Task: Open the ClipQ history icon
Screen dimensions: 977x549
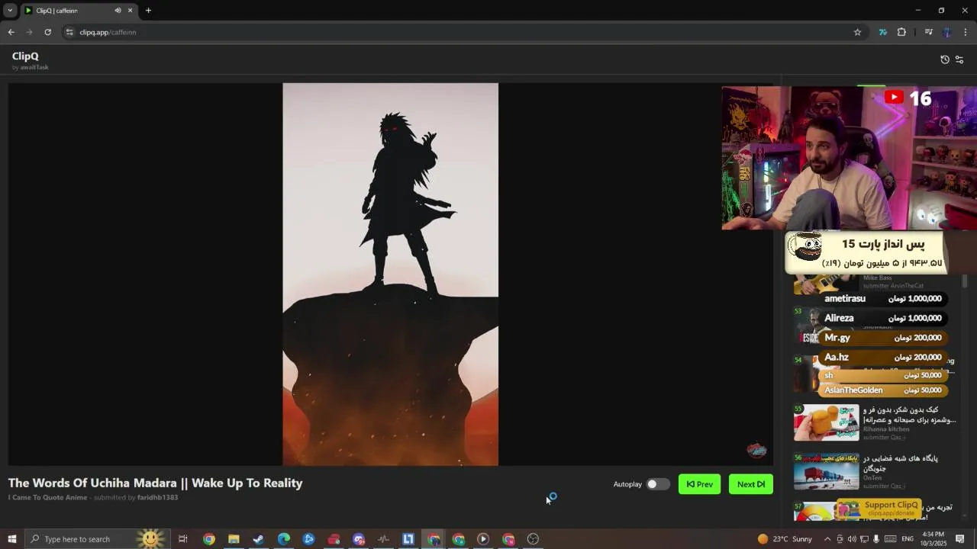Action: [945, 59]
